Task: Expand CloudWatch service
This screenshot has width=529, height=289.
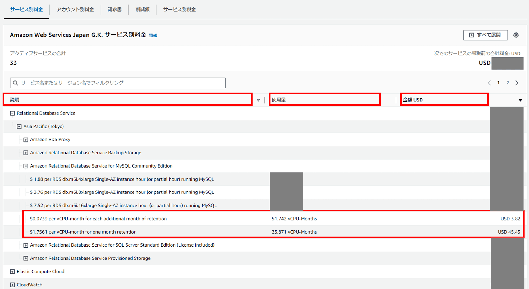Action: (x=12, y=285)
